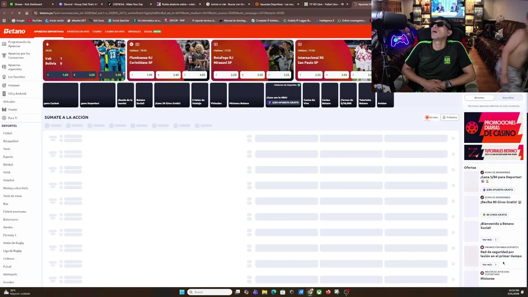Pick Botafogo RJ win odds 2.20
This screenshot has width=528, height=297.
[x=226, y=75]
